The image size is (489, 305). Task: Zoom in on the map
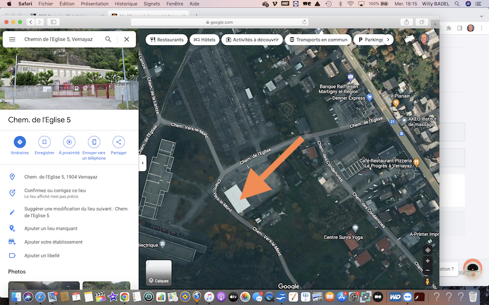(427, 260)
